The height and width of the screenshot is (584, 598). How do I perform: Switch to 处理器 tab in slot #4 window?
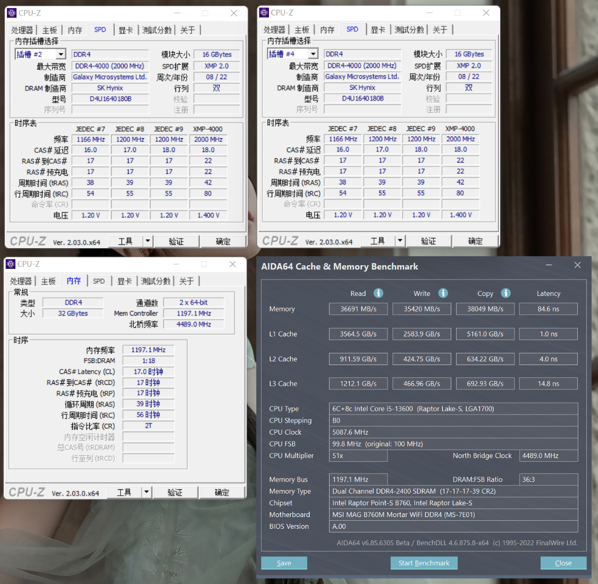click(274, 30)
